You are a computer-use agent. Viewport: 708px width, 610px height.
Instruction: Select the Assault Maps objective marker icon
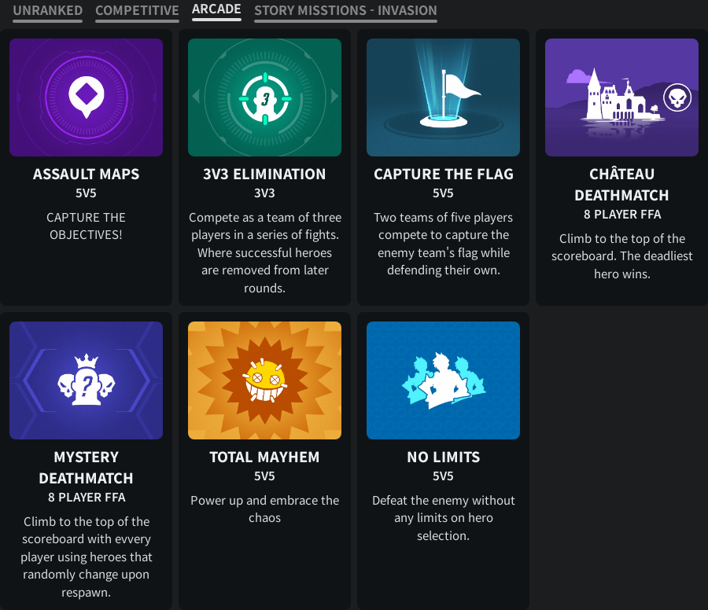click(x=87, y=97)
